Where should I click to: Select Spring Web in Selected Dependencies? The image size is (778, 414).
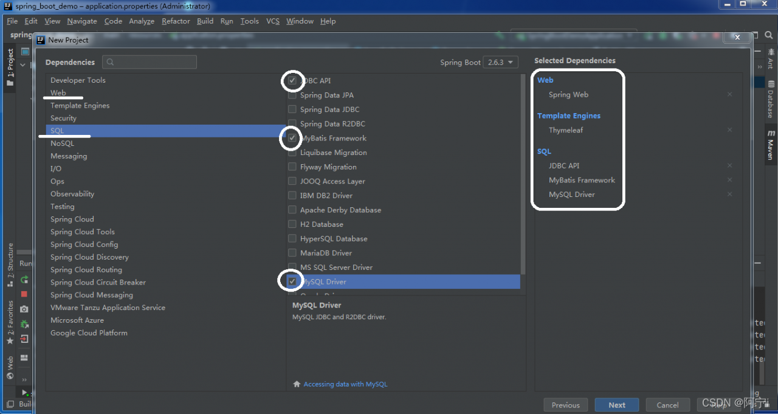pos(568,95)
